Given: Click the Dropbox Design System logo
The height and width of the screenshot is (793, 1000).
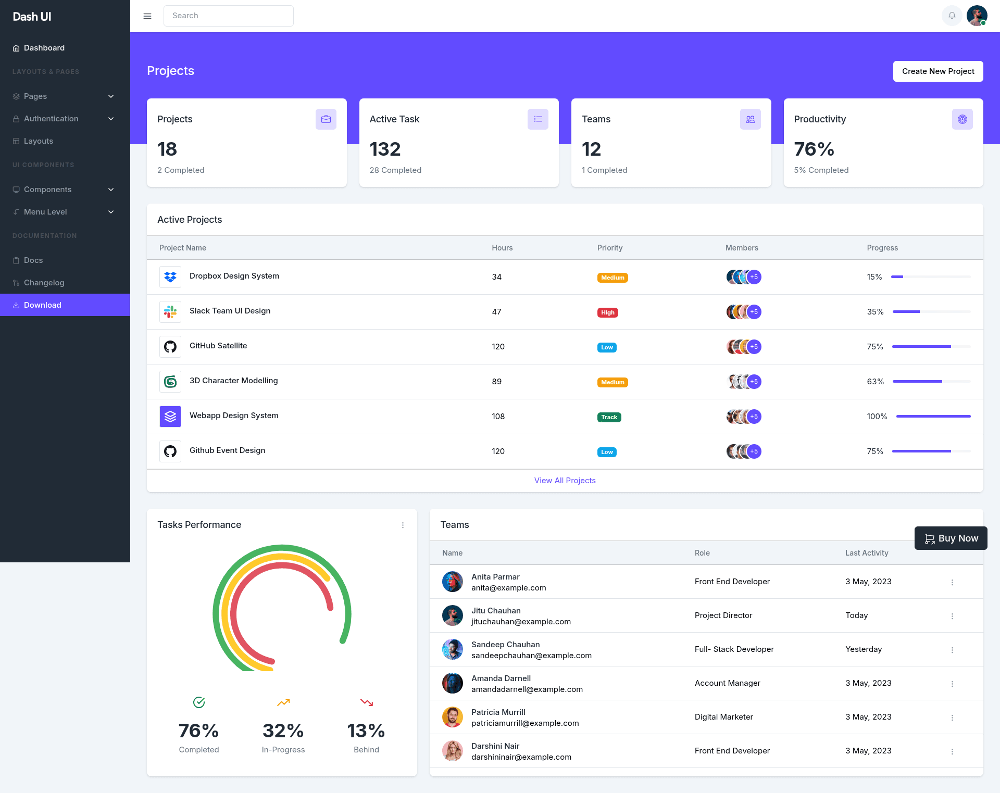Looking at the screenshot, I should coord(170,277).
